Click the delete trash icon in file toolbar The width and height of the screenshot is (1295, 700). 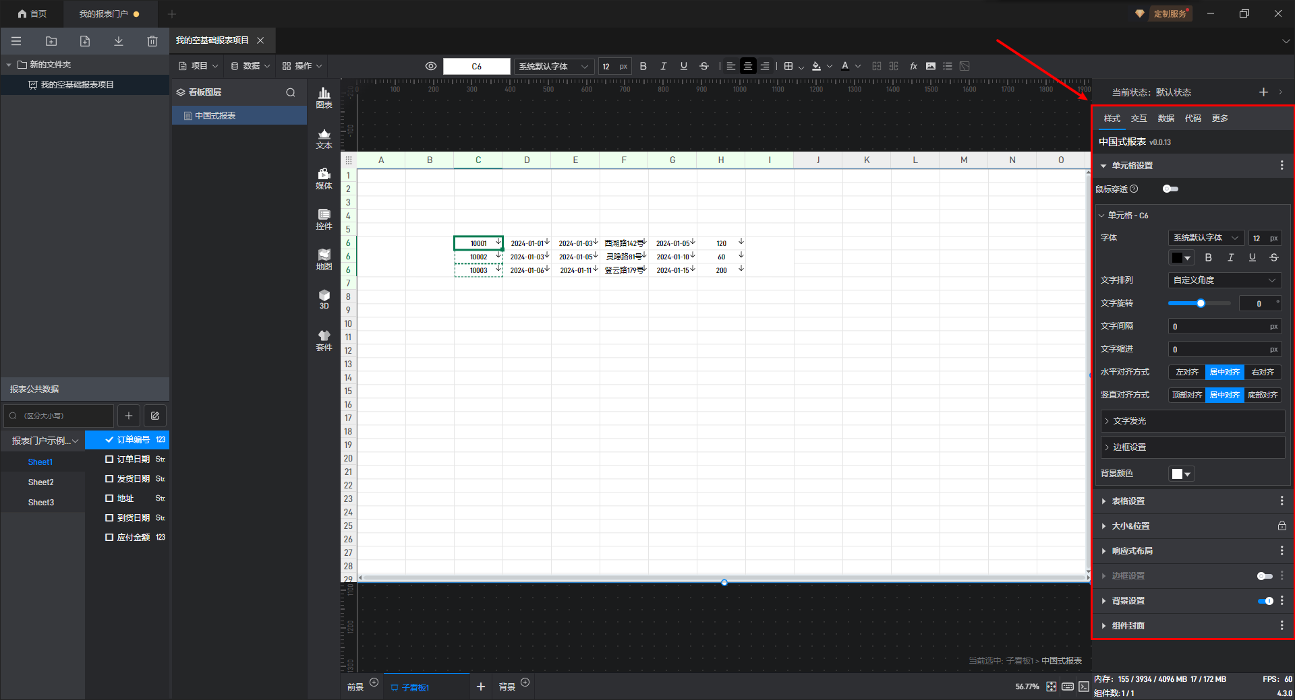click(x=152, y=41)
